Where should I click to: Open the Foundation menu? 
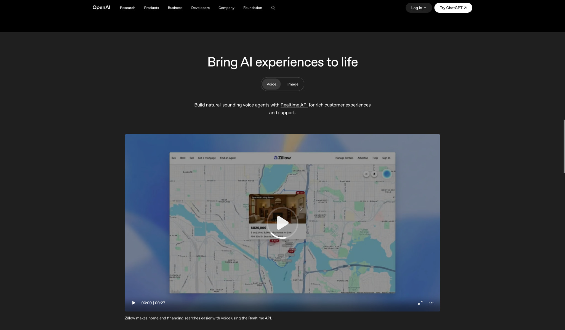coord(252,8)
